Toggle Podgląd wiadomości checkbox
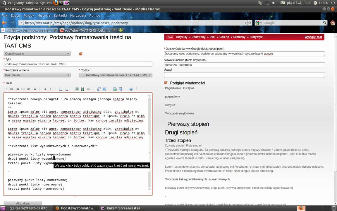 coord(166,83)
